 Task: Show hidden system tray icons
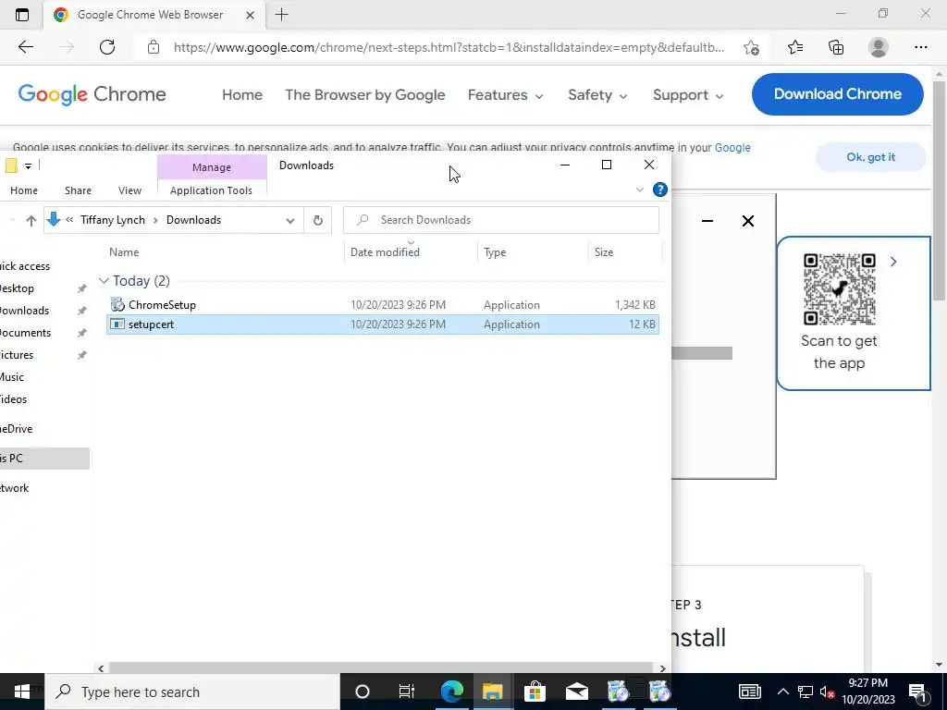[782, 692]
